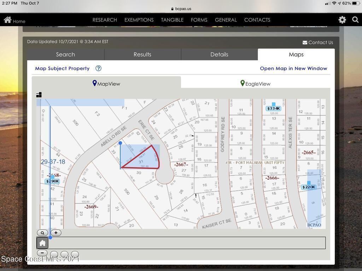The height and width of the screenshot is (271, 362).
Task: Click the $334K price marker on the map
Action: [273, 108]
